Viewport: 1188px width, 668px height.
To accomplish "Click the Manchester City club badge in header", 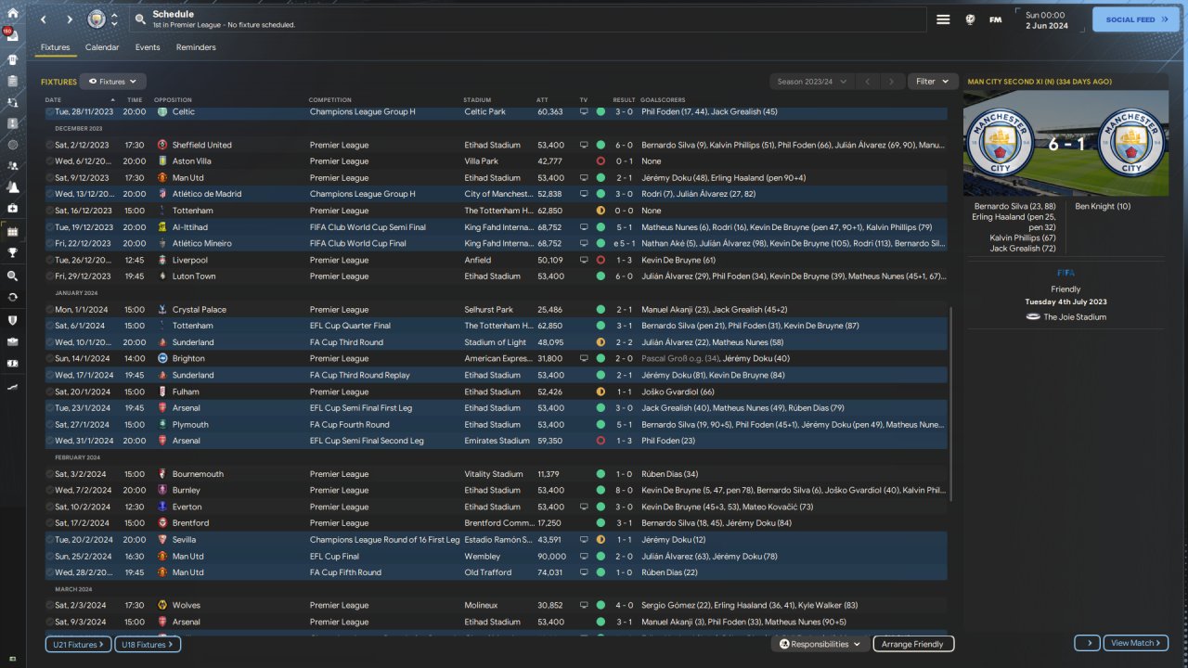I will 97,19.
